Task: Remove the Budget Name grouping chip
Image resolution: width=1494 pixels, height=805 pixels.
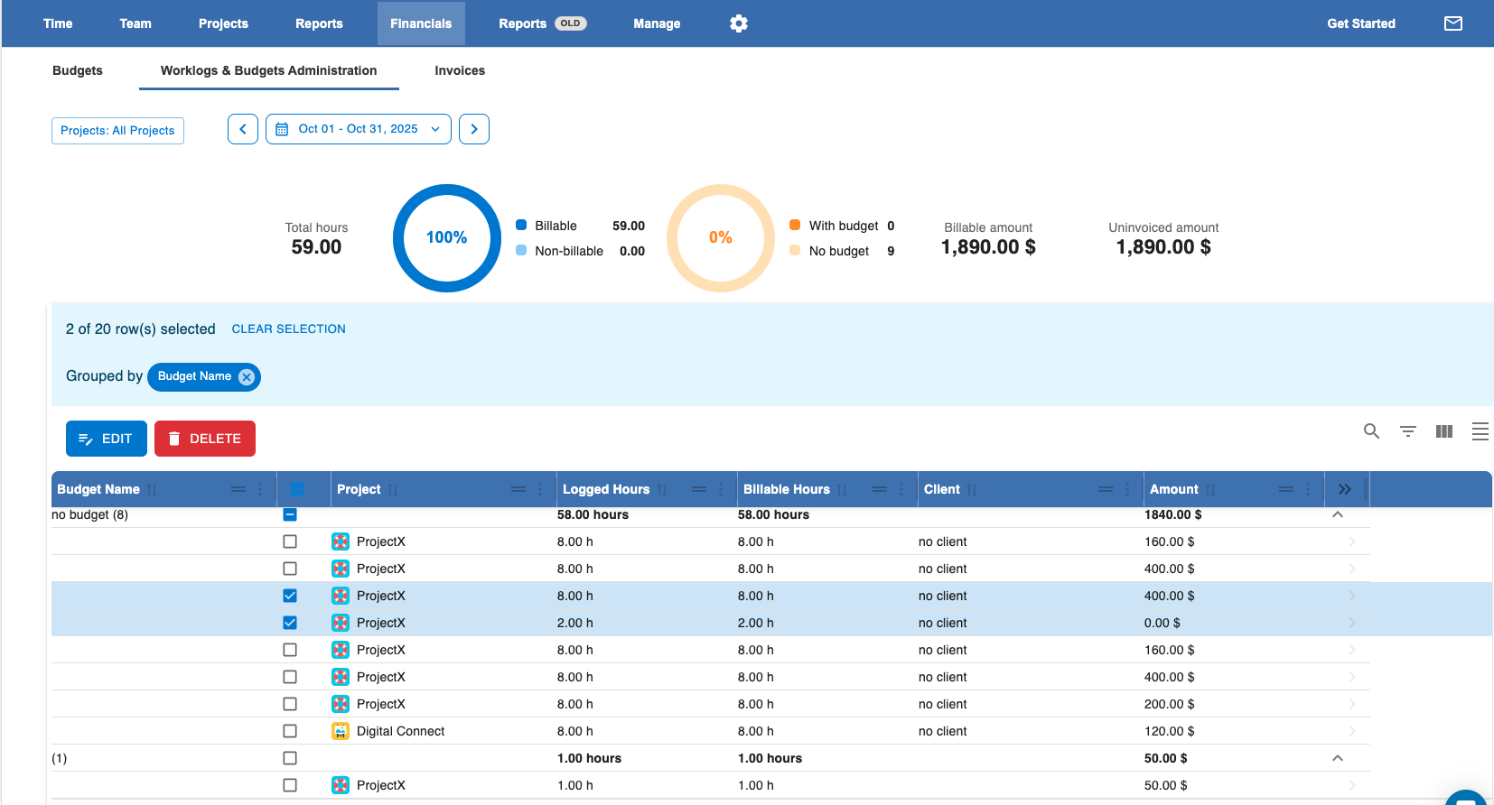Action: point(247,377)
